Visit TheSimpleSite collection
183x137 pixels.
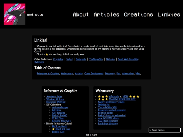96,59
